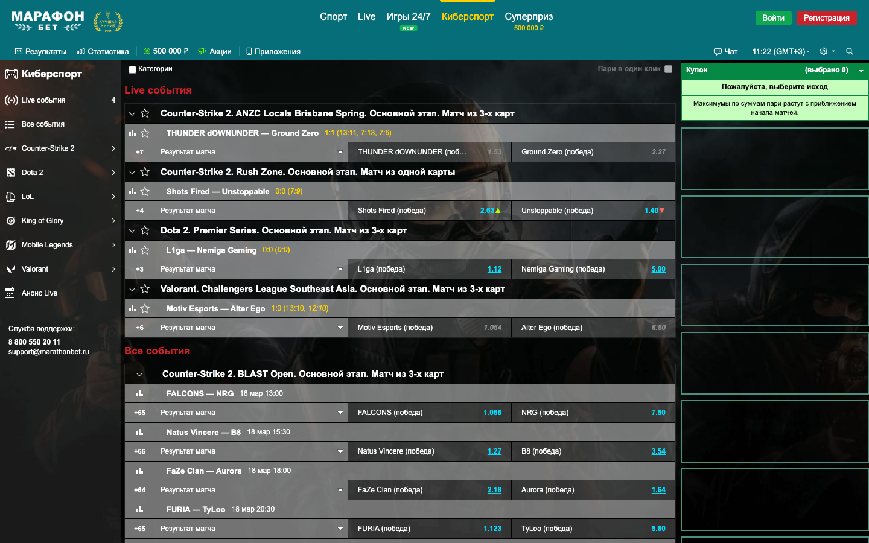Open the Спорт section

pyautogui.click(x=333, y=17)
